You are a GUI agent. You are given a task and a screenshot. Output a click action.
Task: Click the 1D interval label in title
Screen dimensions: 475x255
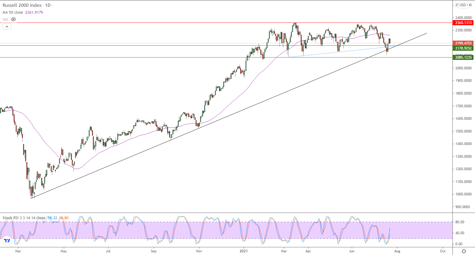click(x=48, y=5)
